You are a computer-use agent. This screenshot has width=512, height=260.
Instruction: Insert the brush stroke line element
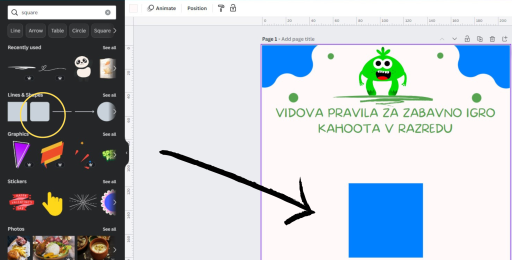[x=21, y=68]
